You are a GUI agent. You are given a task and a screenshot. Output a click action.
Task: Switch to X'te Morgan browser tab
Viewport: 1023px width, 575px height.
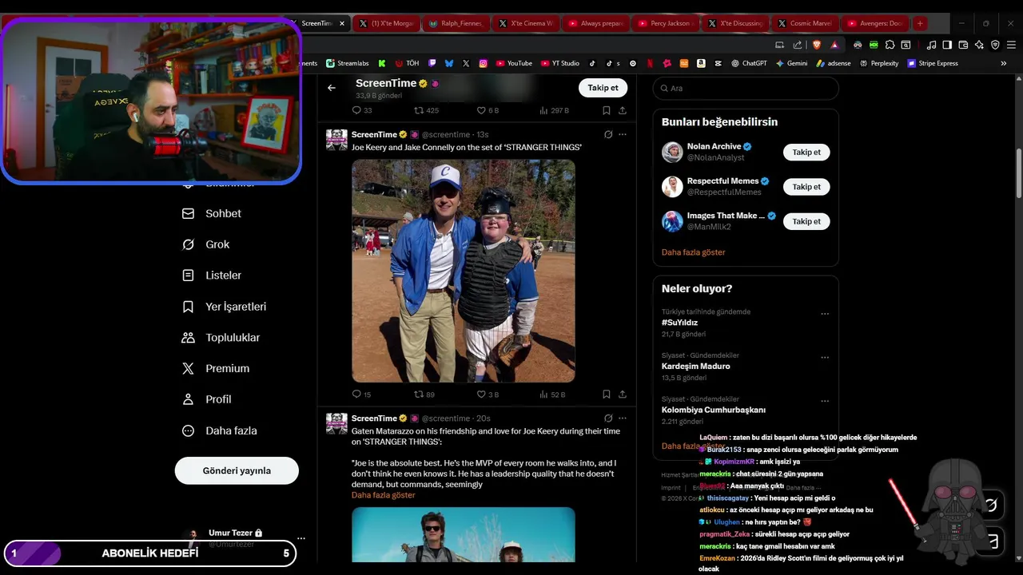click(x=387, y=23)
